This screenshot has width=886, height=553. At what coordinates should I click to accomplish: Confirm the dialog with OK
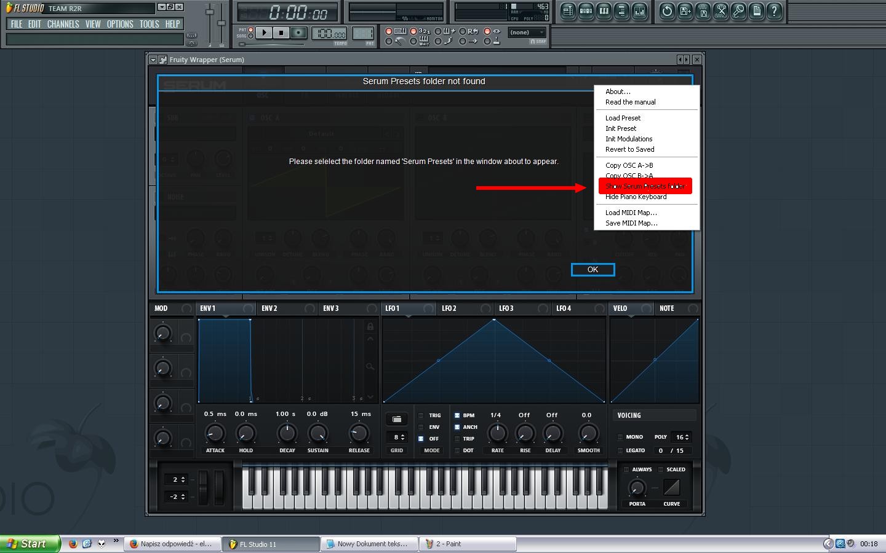click(x=593, y=270)
